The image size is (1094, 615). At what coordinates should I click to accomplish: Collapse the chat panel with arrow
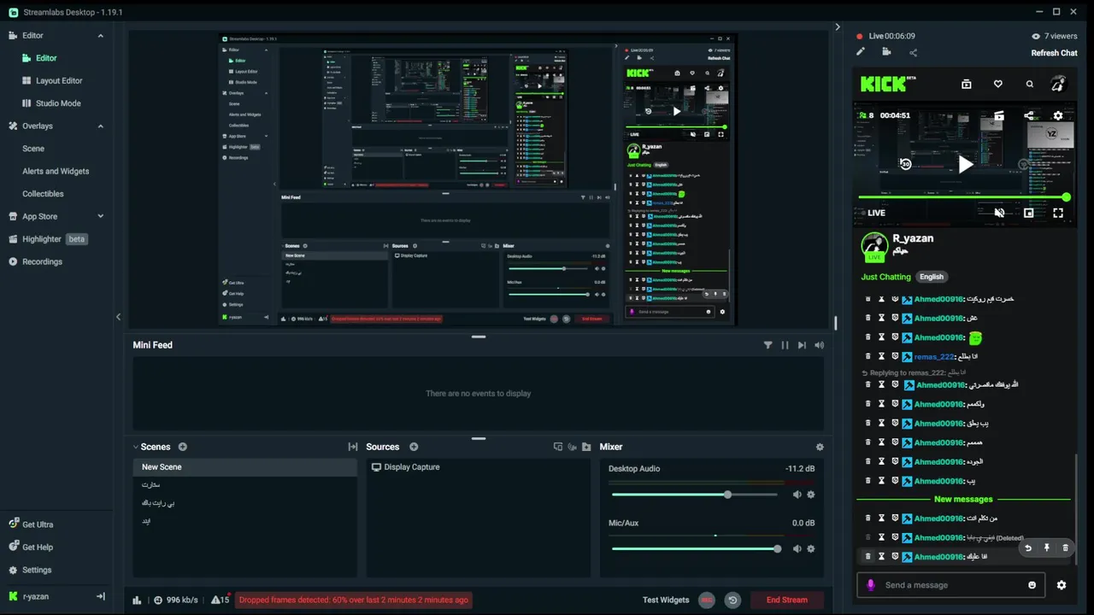click(837, 27)
